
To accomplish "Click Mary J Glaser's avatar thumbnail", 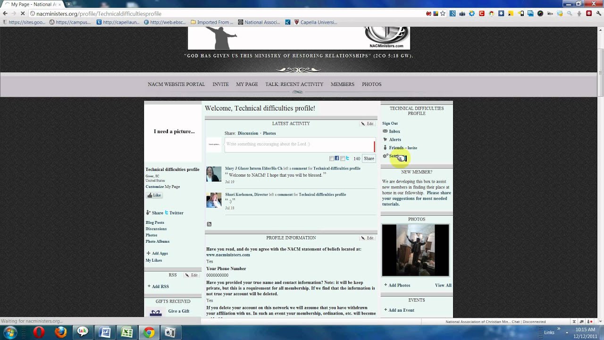I will click(214, 174).
